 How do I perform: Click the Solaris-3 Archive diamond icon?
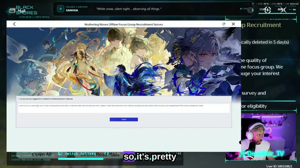[60, 9]
